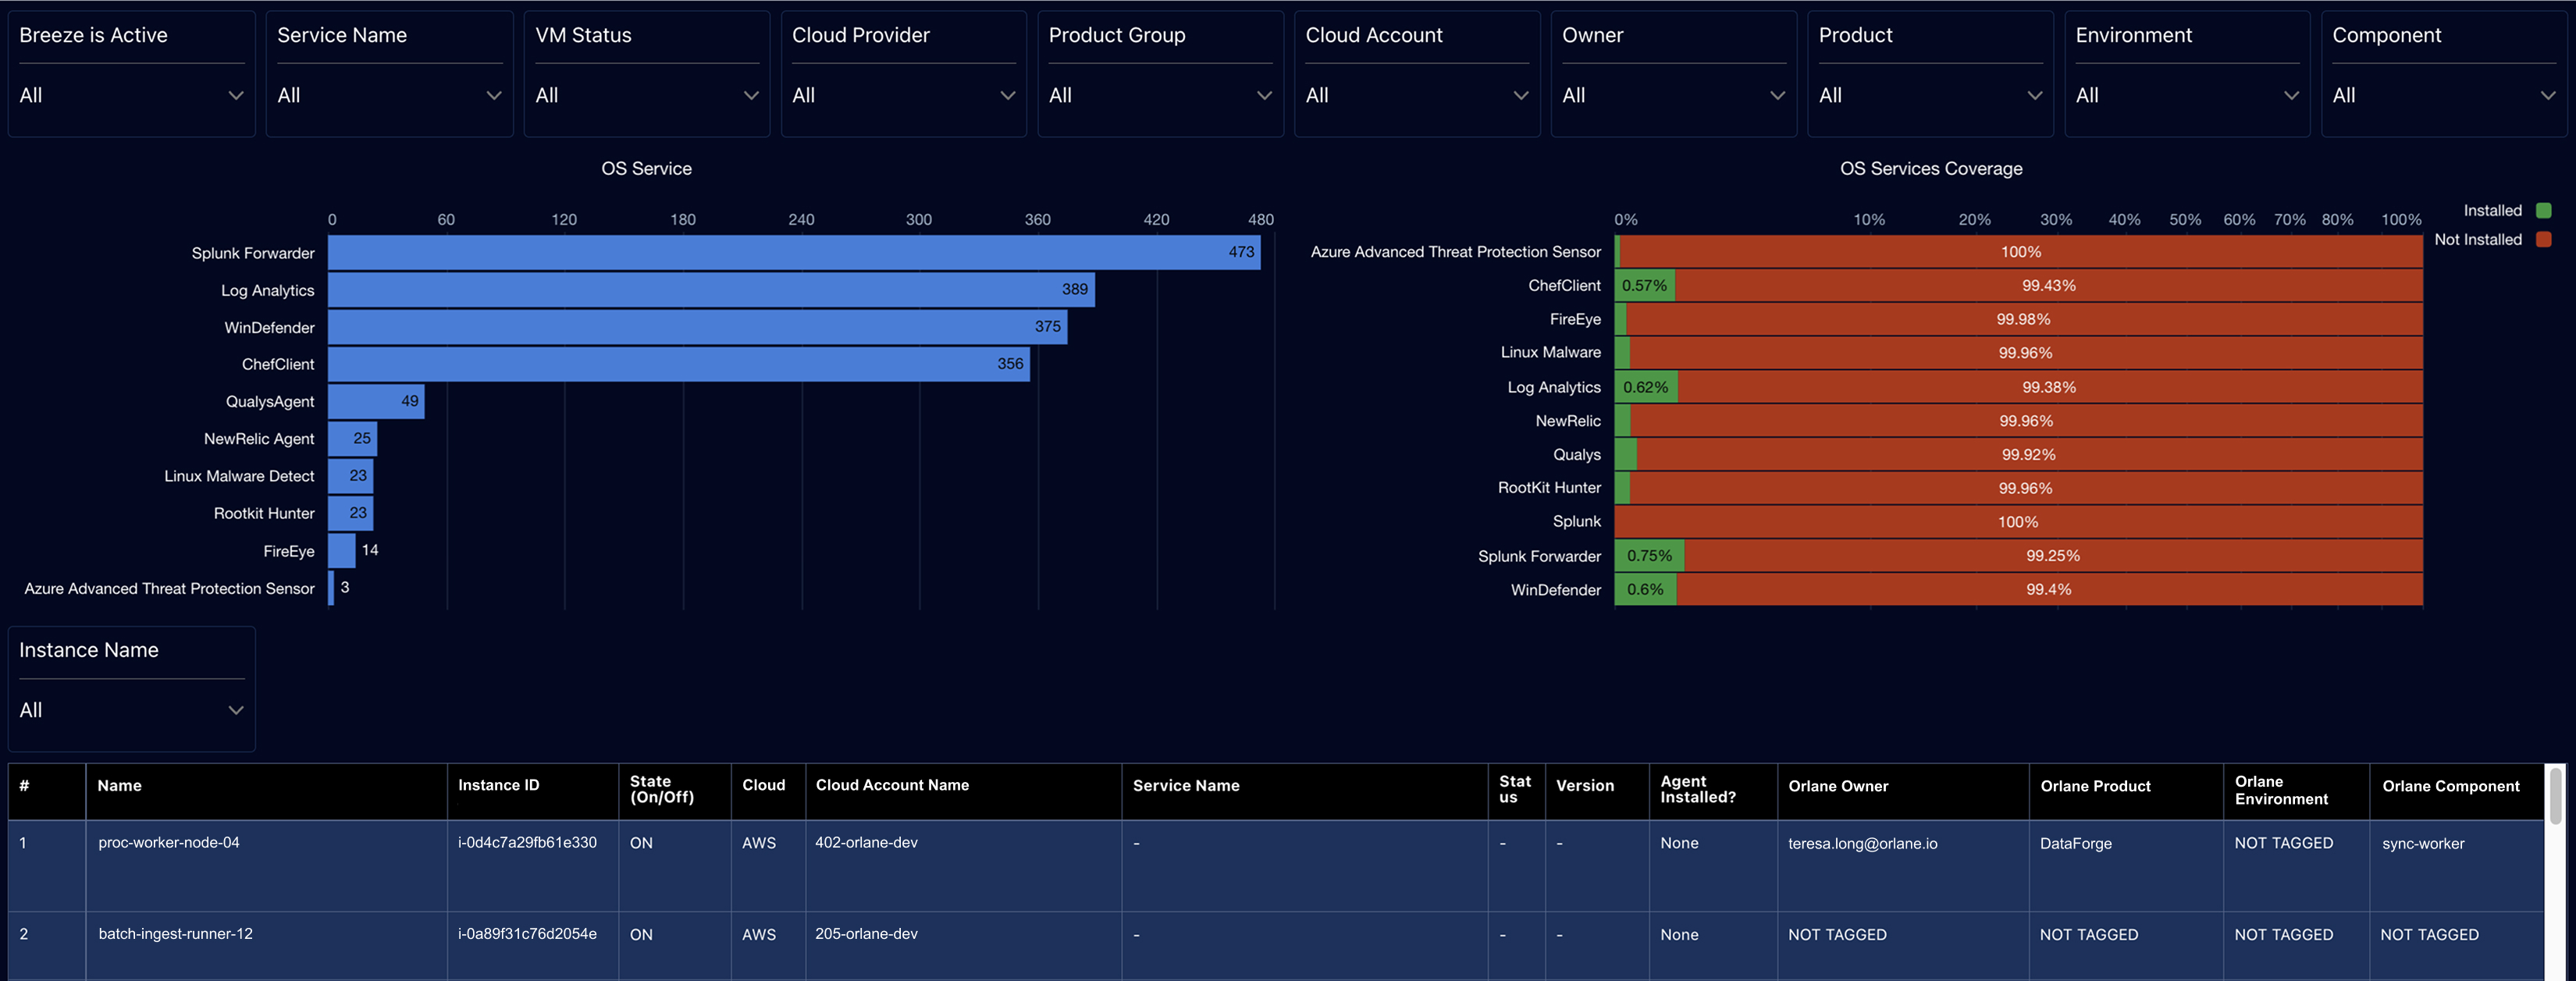
Task: Expand the VM Status filter
Action: (647, 95)
